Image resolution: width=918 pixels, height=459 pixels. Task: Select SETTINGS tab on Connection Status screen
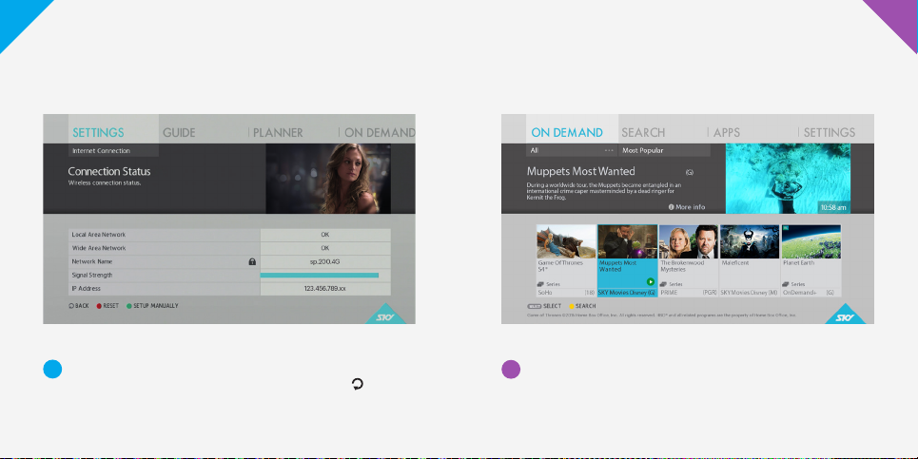click(98, 133)
